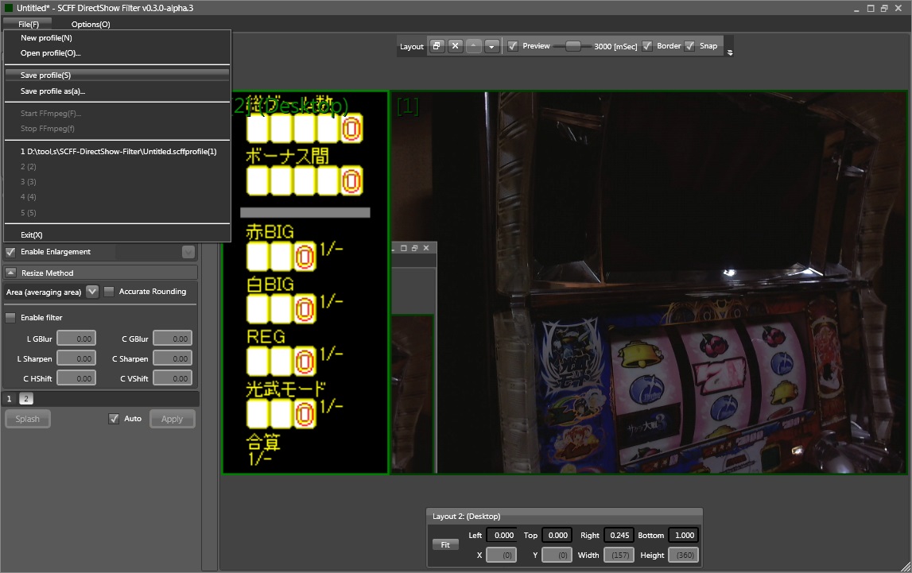The height and width of the screenshot is (573, 912).
Task: Collapse the Resize Method section
Action: [10, 273]
